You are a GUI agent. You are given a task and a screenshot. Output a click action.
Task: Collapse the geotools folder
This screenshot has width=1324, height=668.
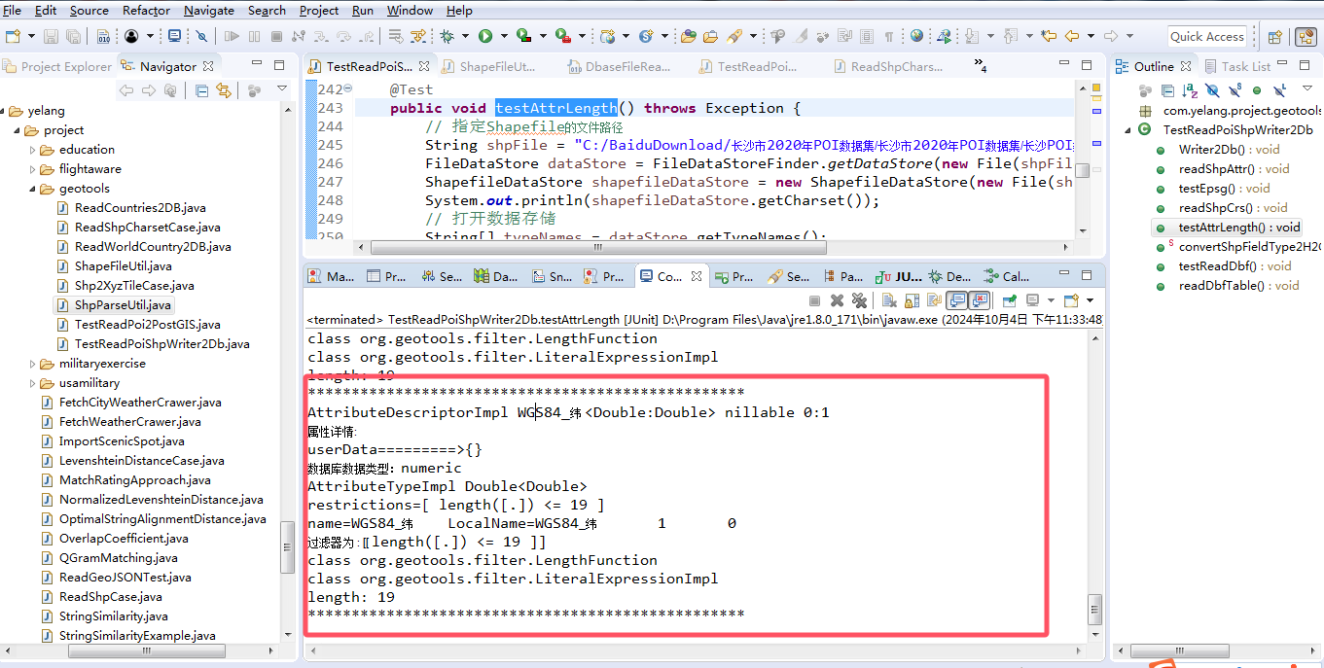tap(33, 189)
